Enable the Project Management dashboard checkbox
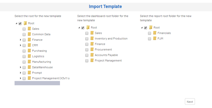This screenshot has width=212, height=108. coord(87,61)
